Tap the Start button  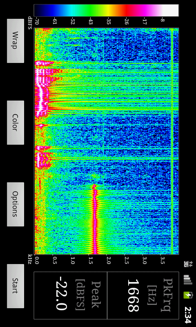[x=16, y=286]
